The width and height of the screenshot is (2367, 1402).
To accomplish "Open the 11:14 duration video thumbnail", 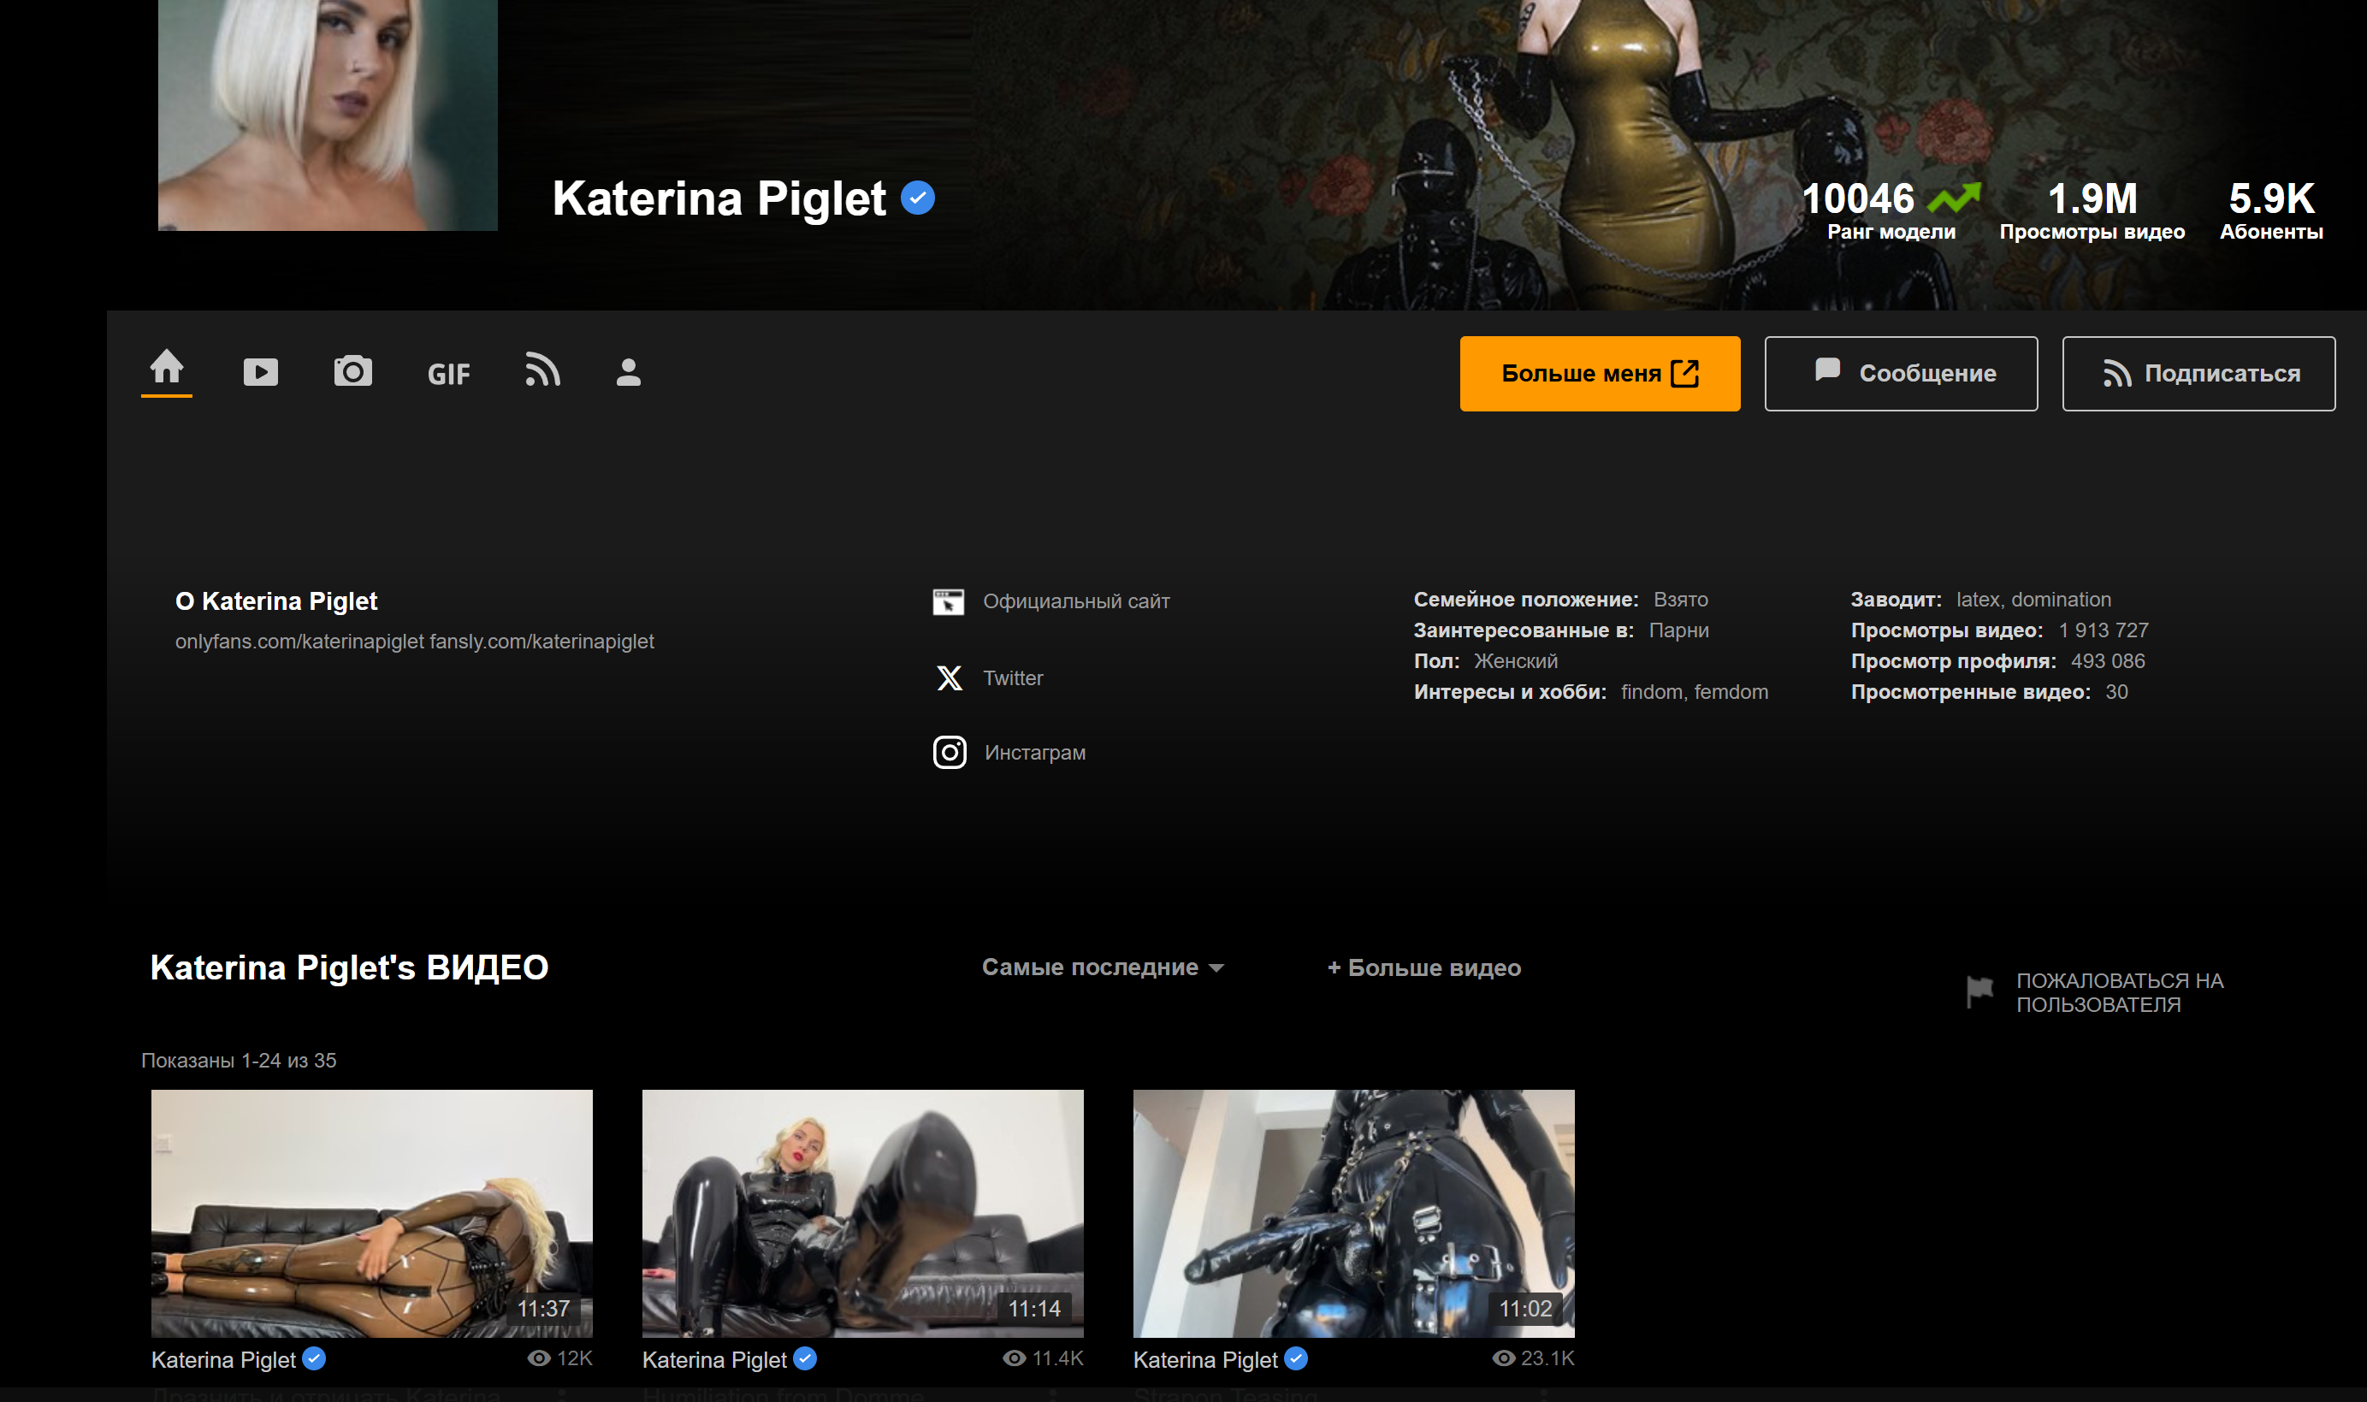I will (x=862, y=1213).
